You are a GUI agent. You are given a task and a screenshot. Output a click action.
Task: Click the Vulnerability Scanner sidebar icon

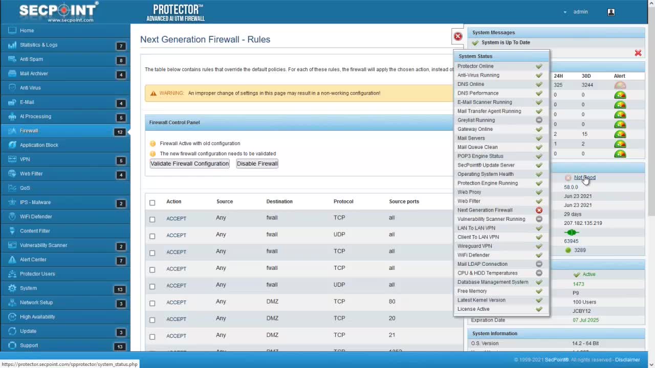(12, 245)
